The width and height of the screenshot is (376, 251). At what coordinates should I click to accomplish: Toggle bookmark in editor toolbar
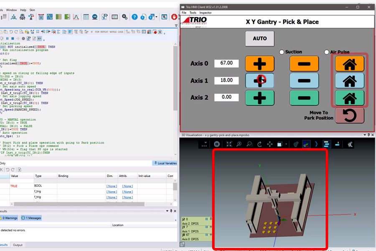click(x=38, y=32)
